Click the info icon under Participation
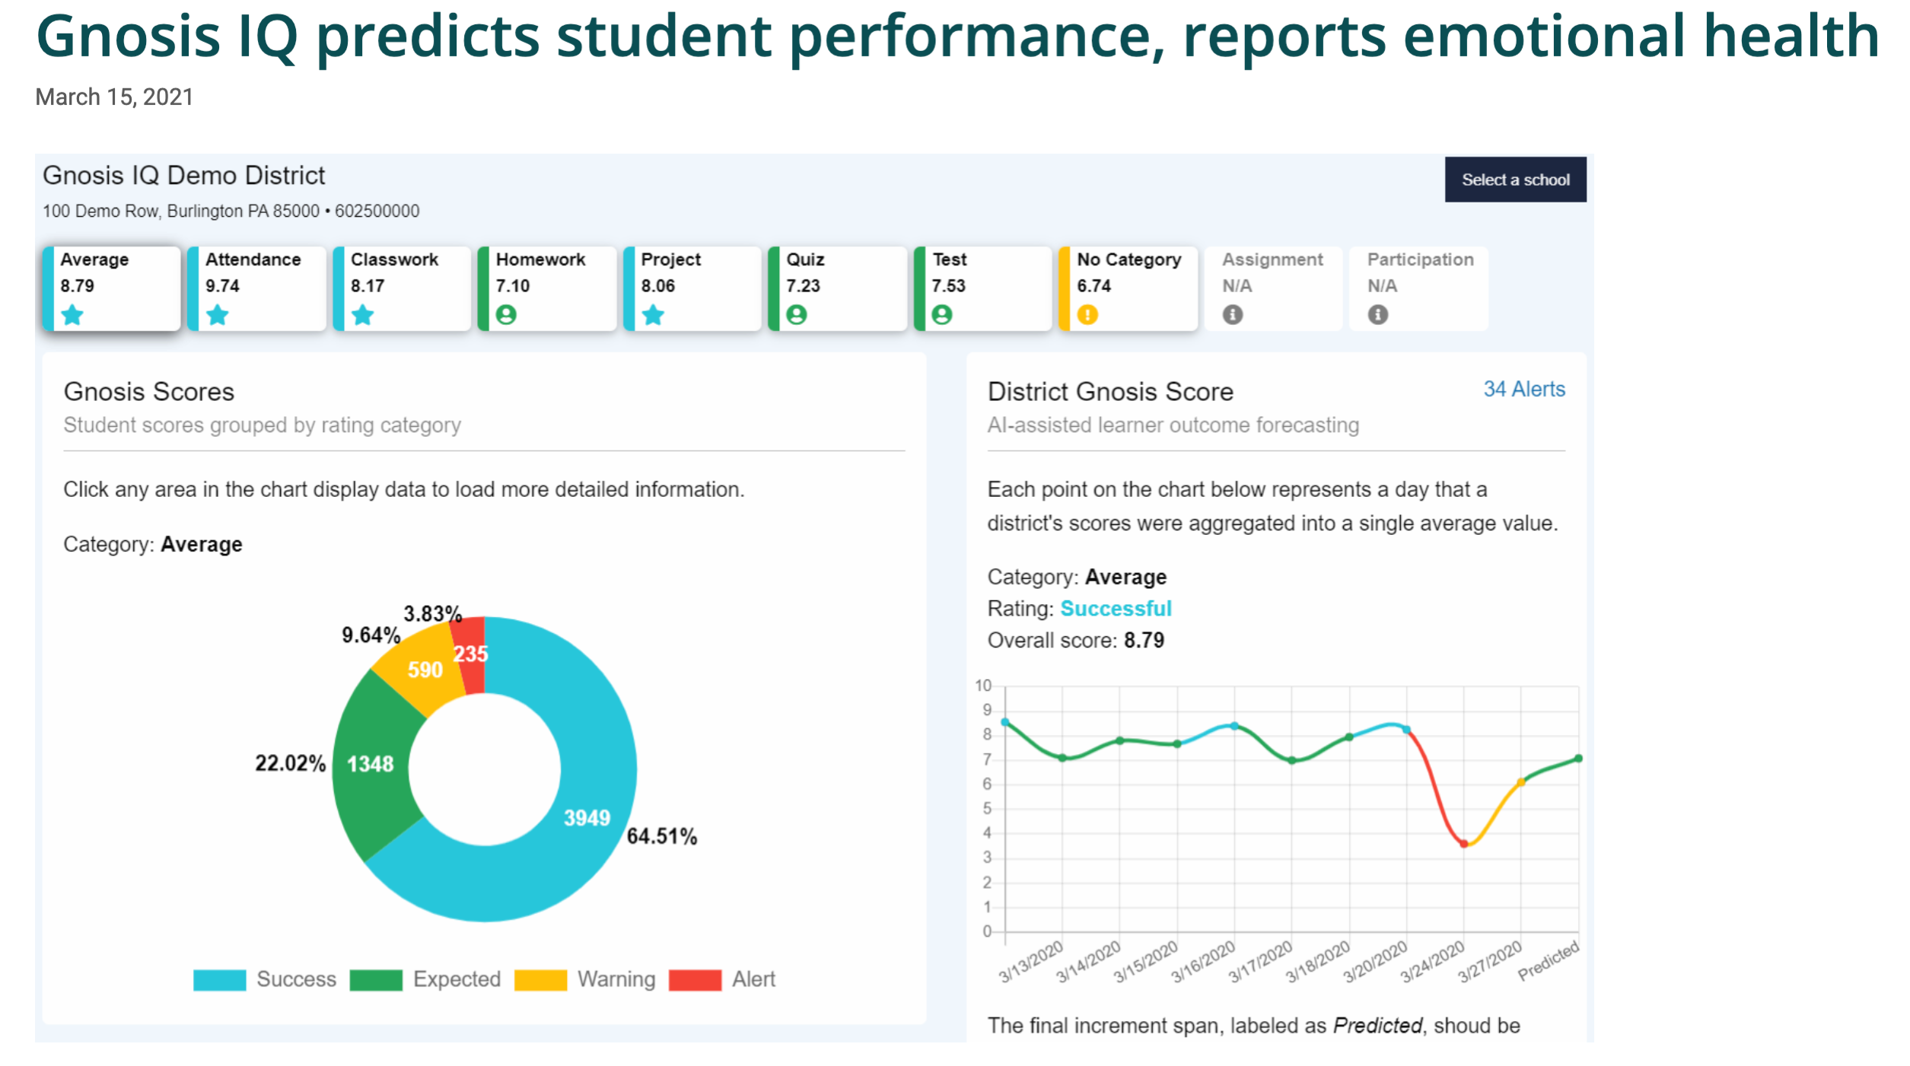The width and height of the screenshot is (1910, 1066). pyautogui.click(x=1377, y=314)
